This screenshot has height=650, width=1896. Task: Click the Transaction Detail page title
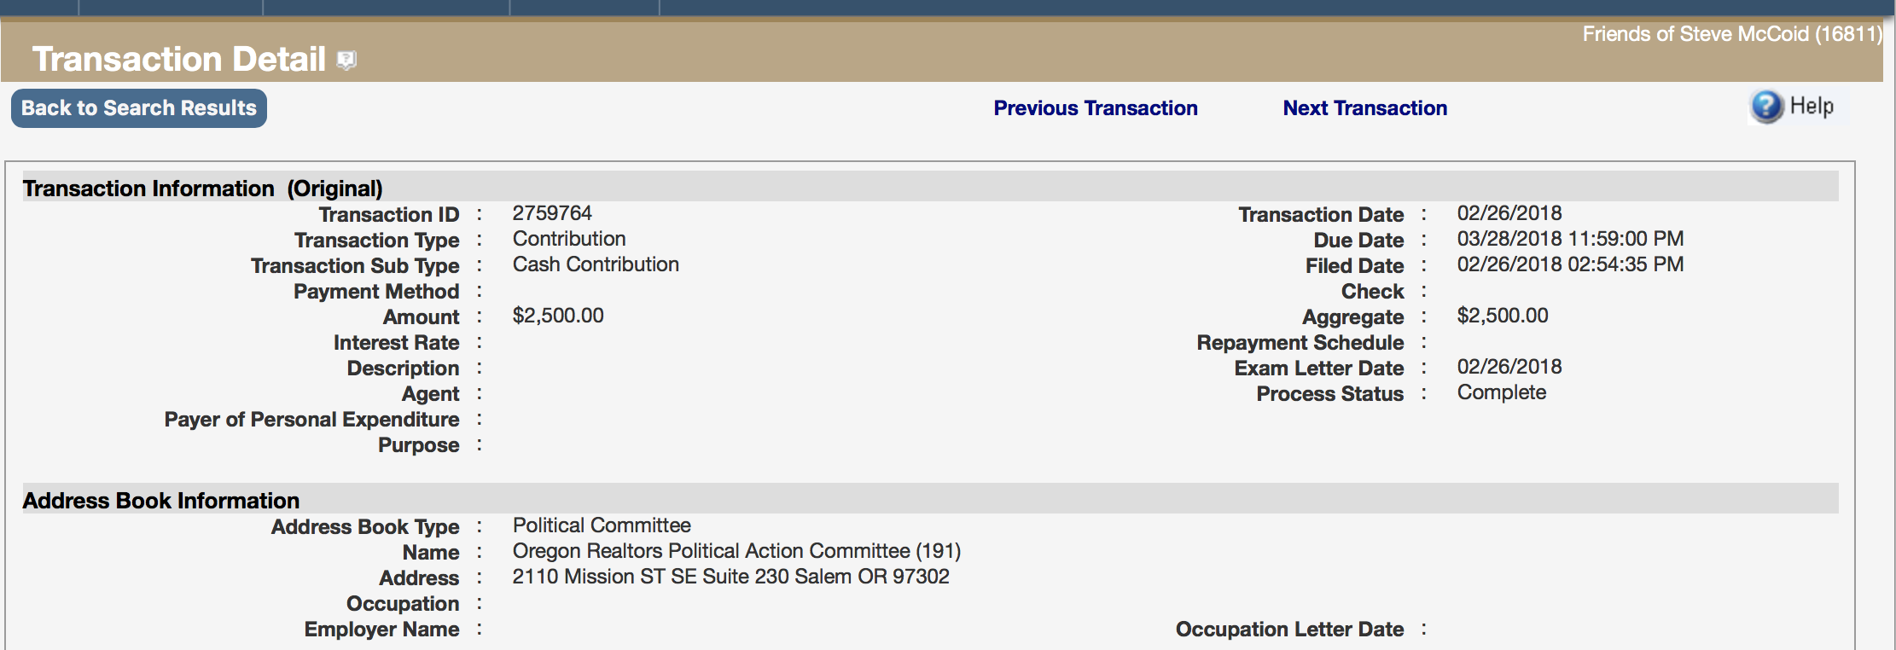tap(179, 59)
